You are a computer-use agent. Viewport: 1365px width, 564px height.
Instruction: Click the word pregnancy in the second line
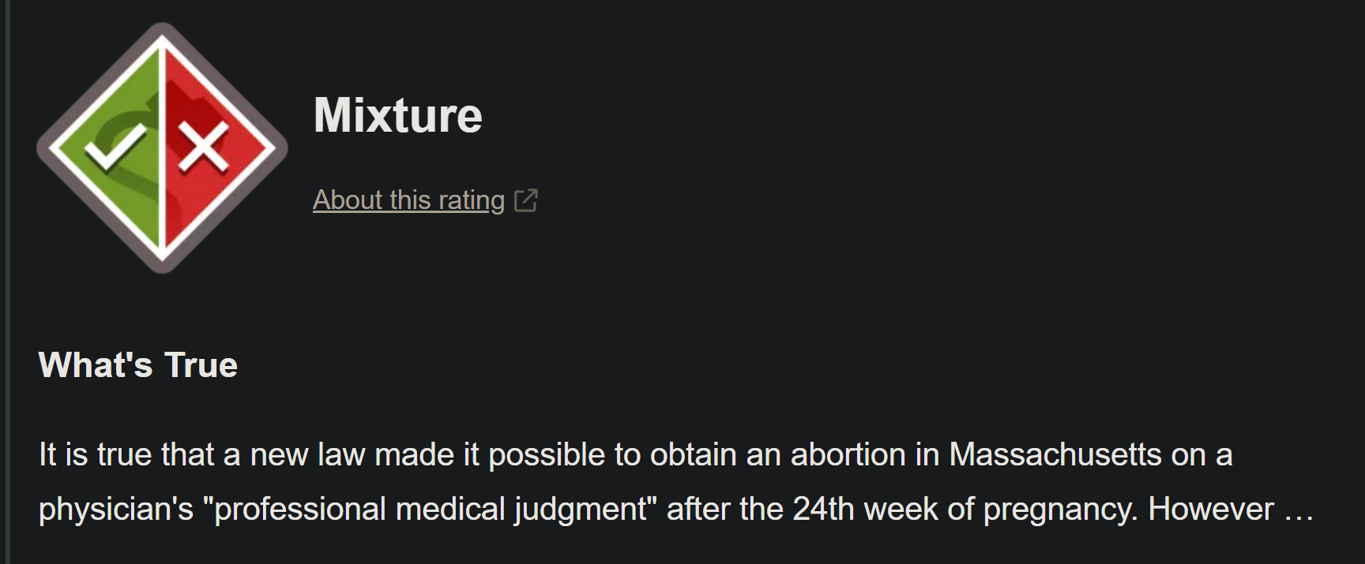(x=1062, y=510)
